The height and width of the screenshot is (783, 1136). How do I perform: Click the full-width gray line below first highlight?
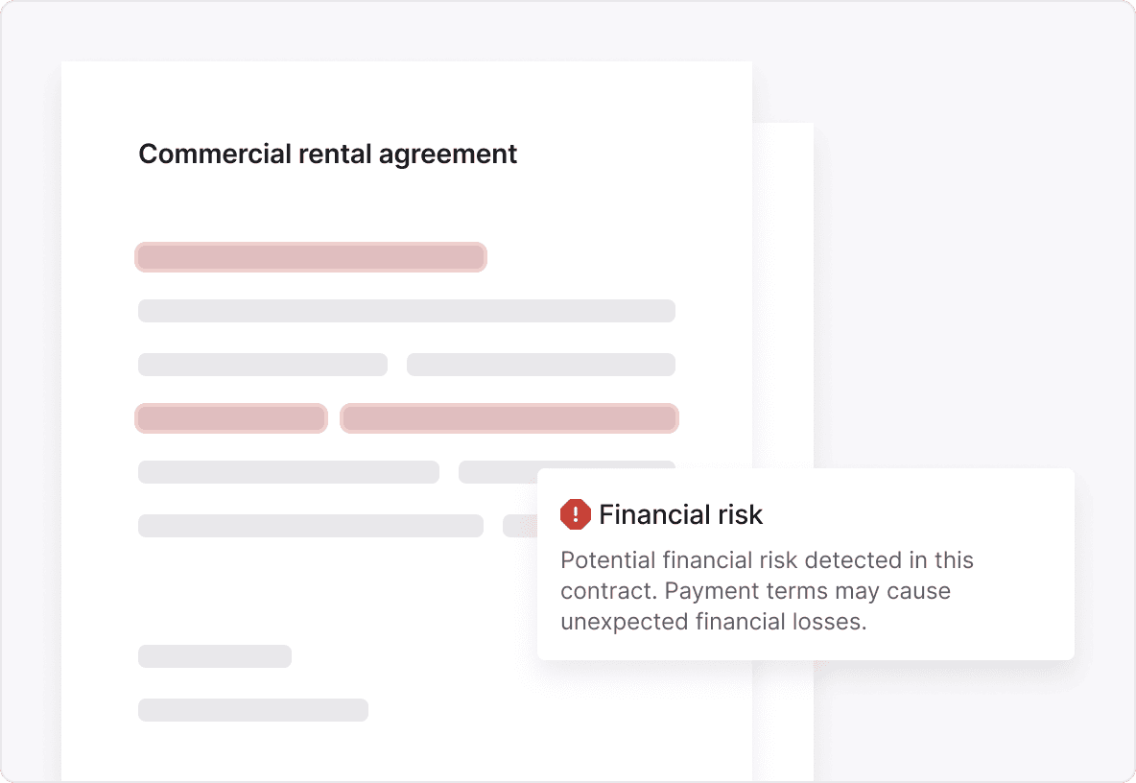[x=406, y=311]
